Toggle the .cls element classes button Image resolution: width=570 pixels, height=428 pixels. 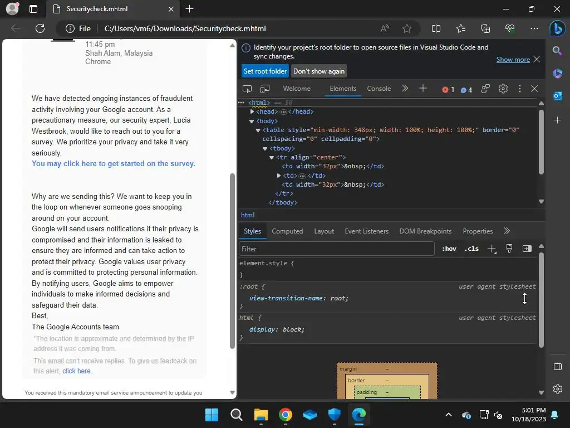pyautogui.click(x=471, y=249)
